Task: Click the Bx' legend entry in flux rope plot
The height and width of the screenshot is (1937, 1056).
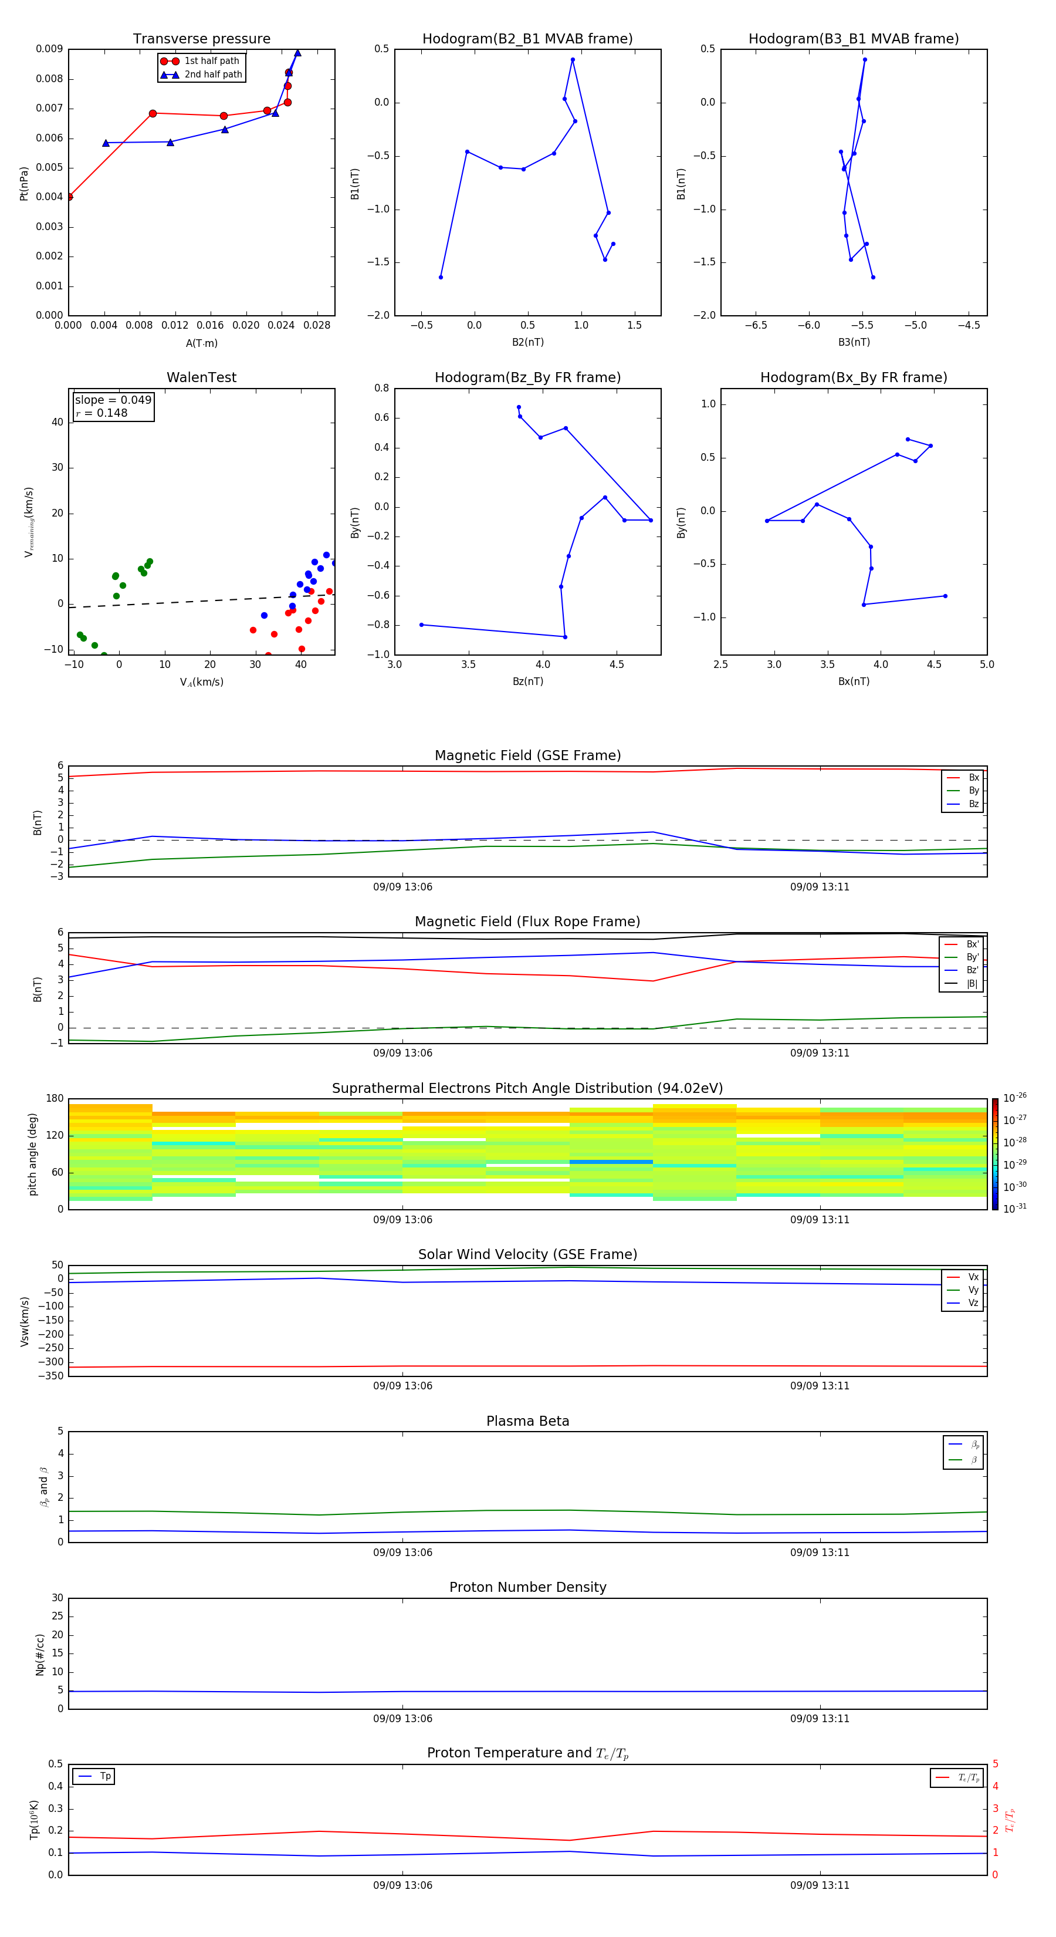Action: (962, 944)
